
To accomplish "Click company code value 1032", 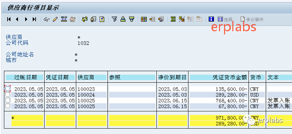I will click(83, 43).
